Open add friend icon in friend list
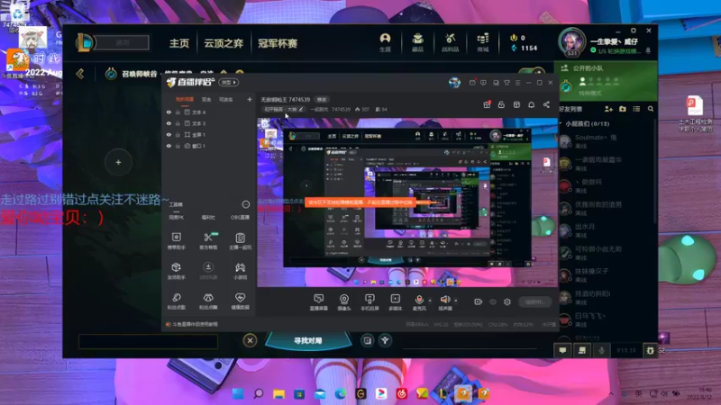Screen dimensions: 721x405 coord(608,109)
